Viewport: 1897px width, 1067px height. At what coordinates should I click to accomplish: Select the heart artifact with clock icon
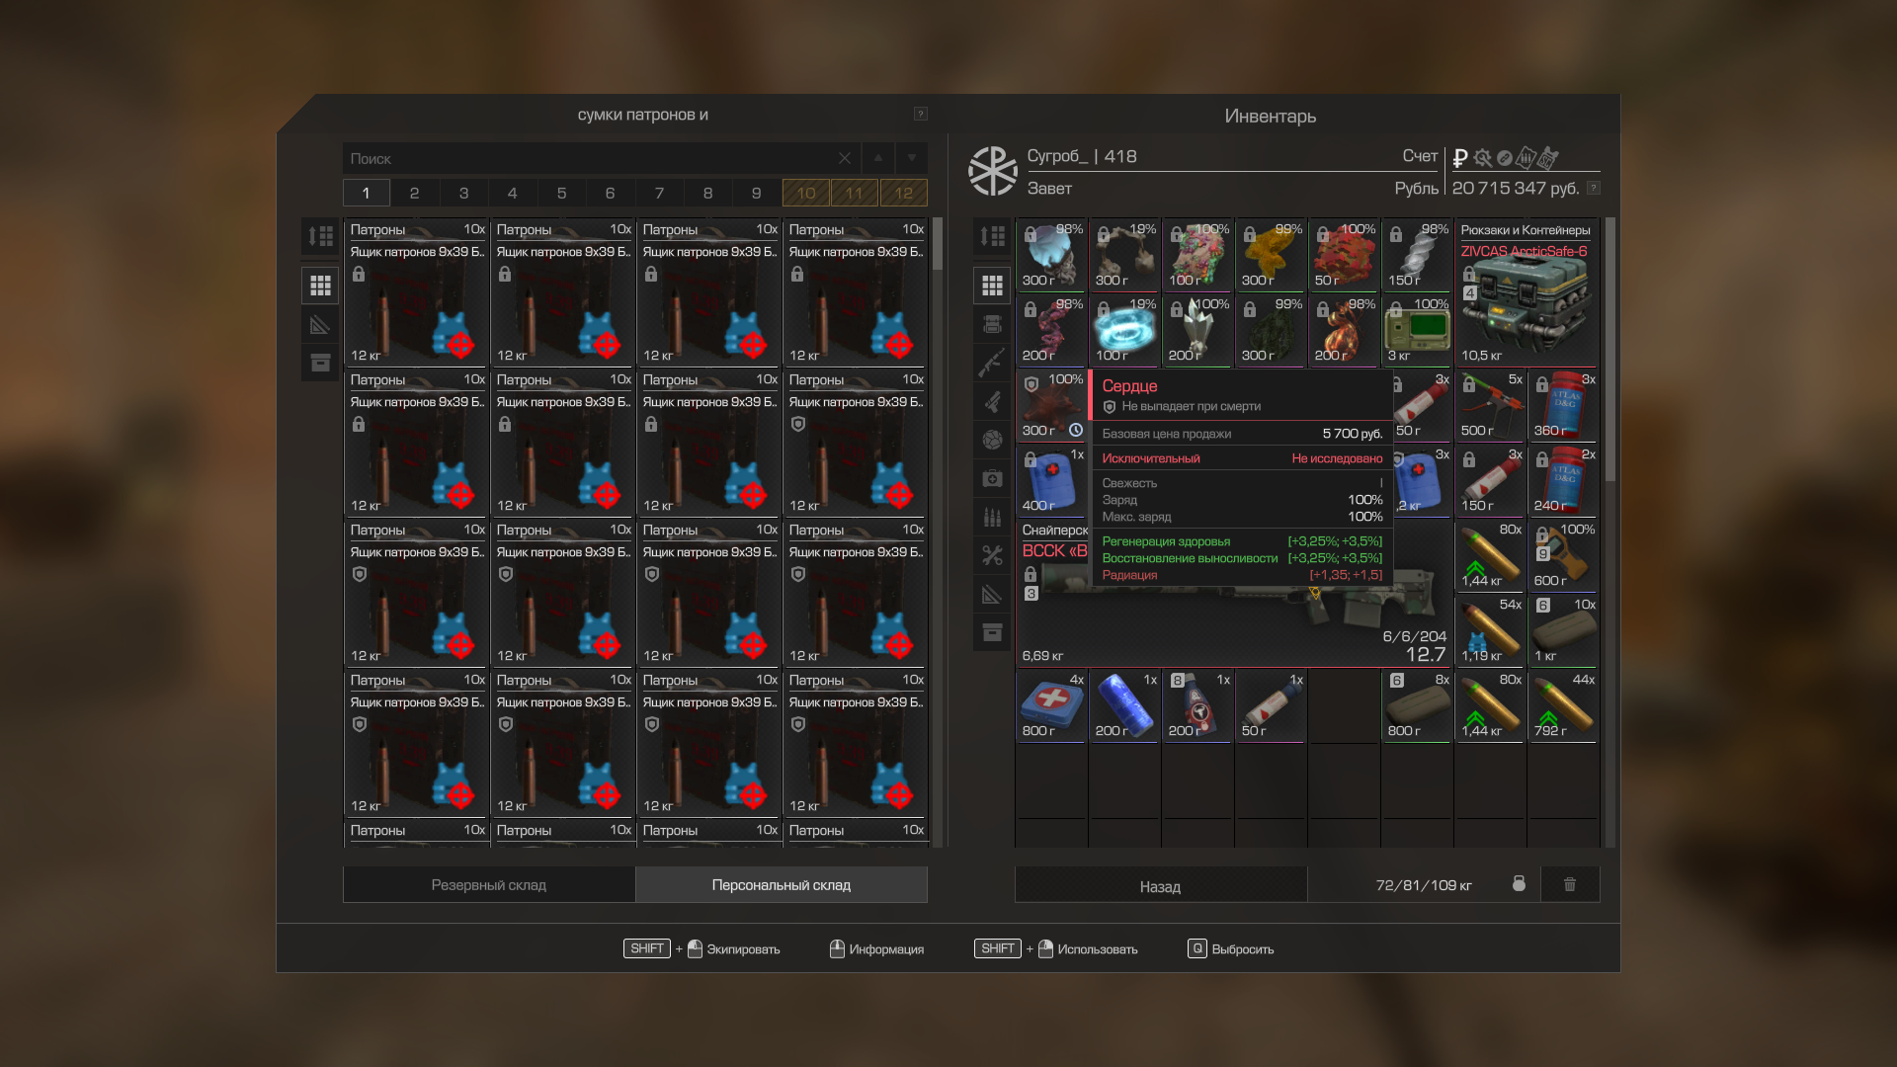1052,405
